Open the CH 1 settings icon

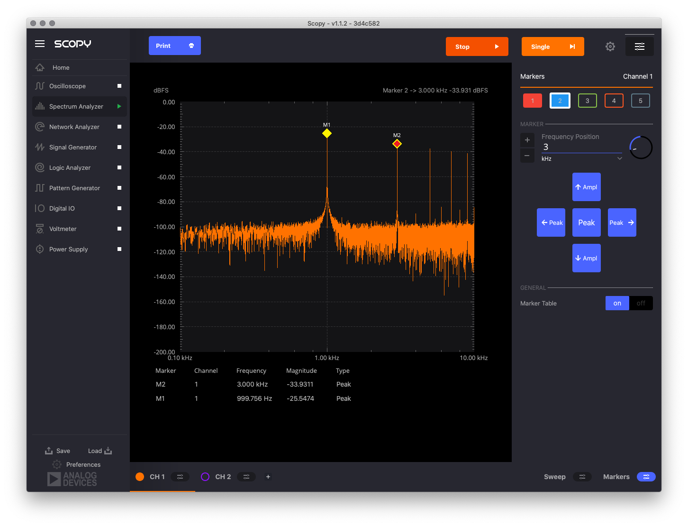coord(180,477)
